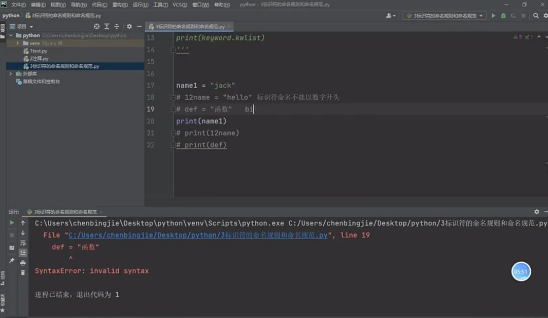Open IDE settings gear at top right
Image resolution: width=548 pixels, height=318 pixels.
(545, 16)
